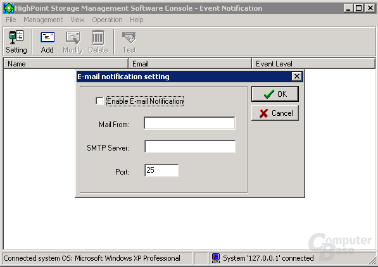Click the Test email toolbar icon
Screen dimensions: 378x267
129,42
